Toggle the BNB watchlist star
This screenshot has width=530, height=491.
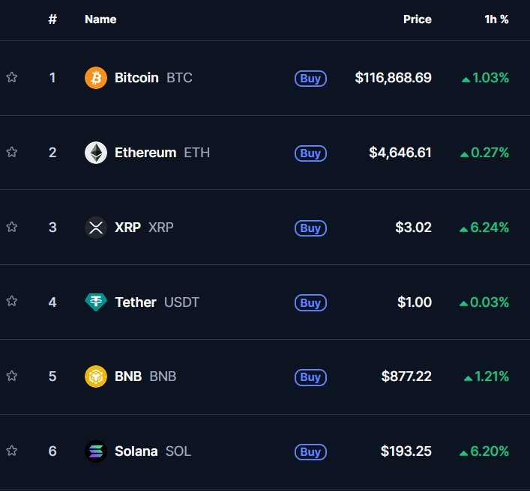(x=12, y=376)
